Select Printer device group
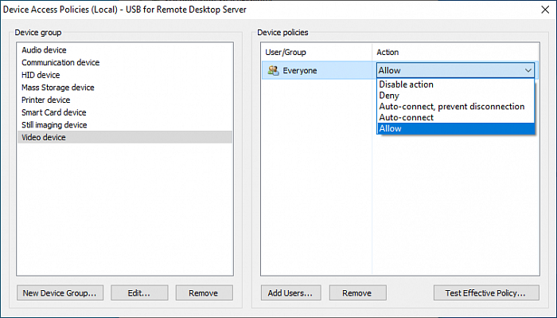The width and height of the screenshot is (557, 318). point(125,100)
